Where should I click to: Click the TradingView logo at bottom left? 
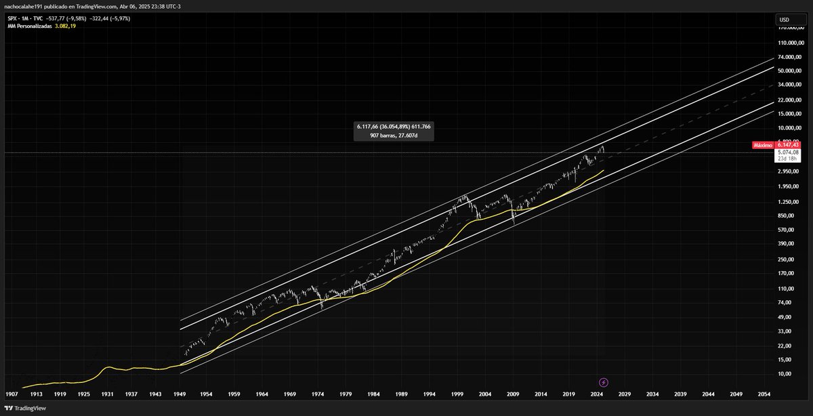pyautogui.click(x=26, y=409)
